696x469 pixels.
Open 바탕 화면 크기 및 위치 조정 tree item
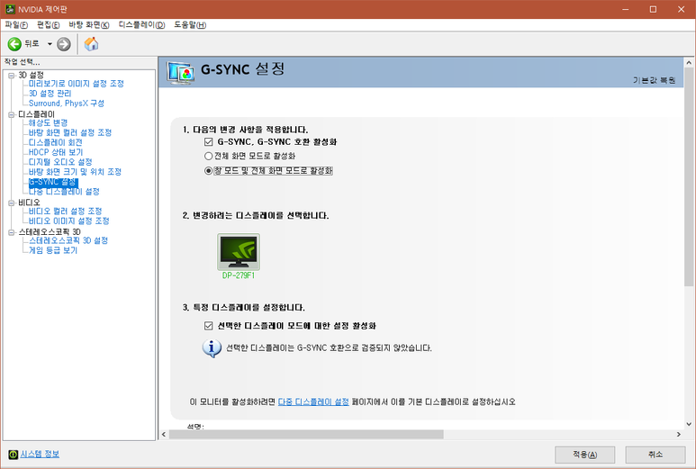[75, 172]
